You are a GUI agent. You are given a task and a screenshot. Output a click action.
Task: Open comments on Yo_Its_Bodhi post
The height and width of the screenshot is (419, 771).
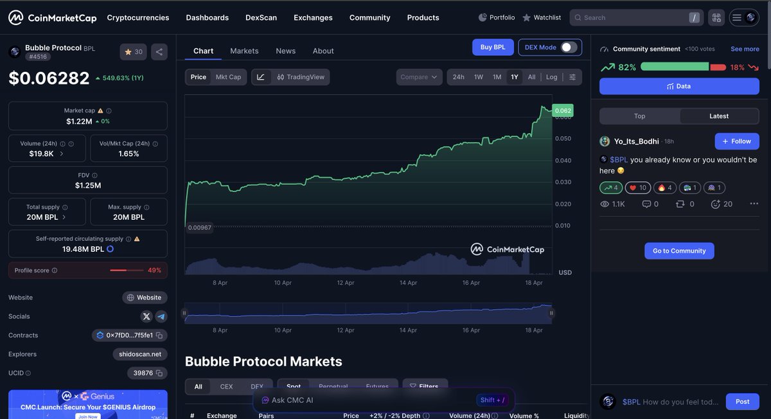click(x=650, y=204)
